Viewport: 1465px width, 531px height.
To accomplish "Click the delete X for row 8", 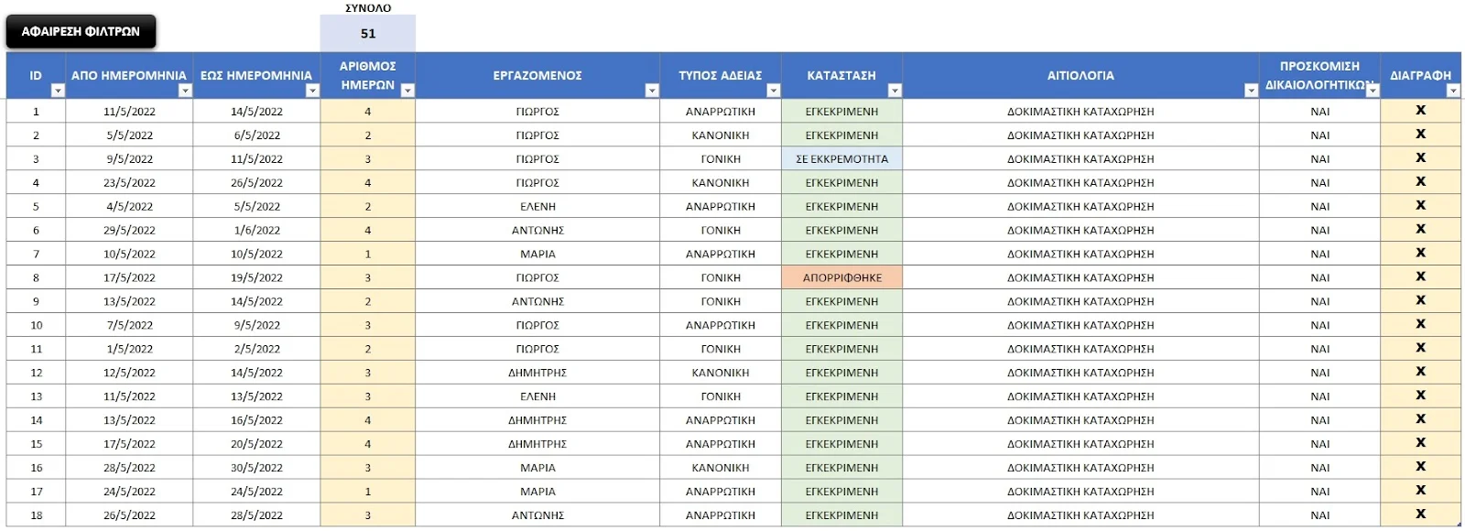I will point(1420,276).
